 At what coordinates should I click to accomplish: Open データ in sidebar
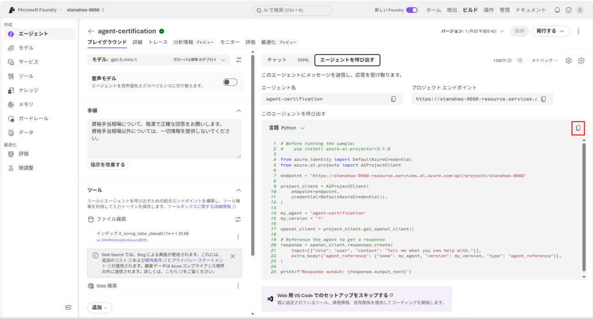(39, 132)
